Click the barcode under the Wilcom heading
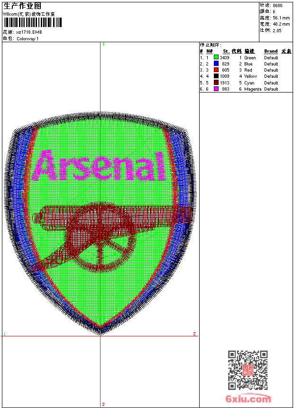This screenshot has width=294, height=408. (x=33, y=22)
